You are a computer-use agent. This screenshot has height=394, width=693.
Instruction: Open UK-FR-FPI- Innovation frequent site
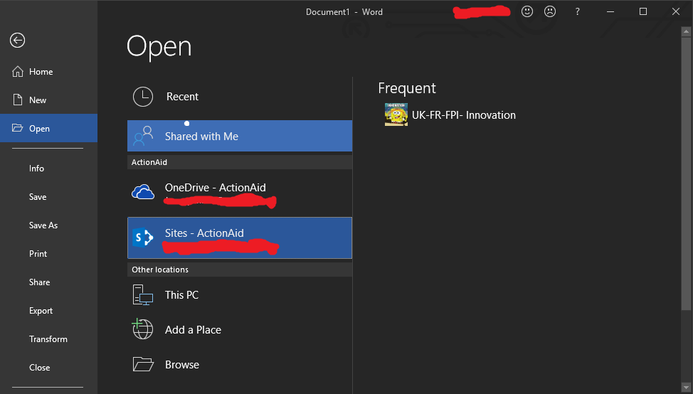464,115
